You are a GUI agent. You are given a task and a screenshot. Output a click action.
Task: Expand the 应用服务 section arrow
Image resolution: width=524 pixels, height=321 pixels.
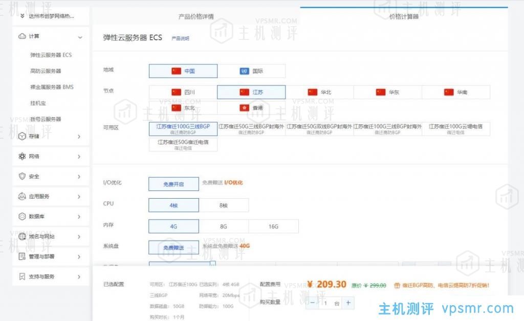(x=79, y=197)
